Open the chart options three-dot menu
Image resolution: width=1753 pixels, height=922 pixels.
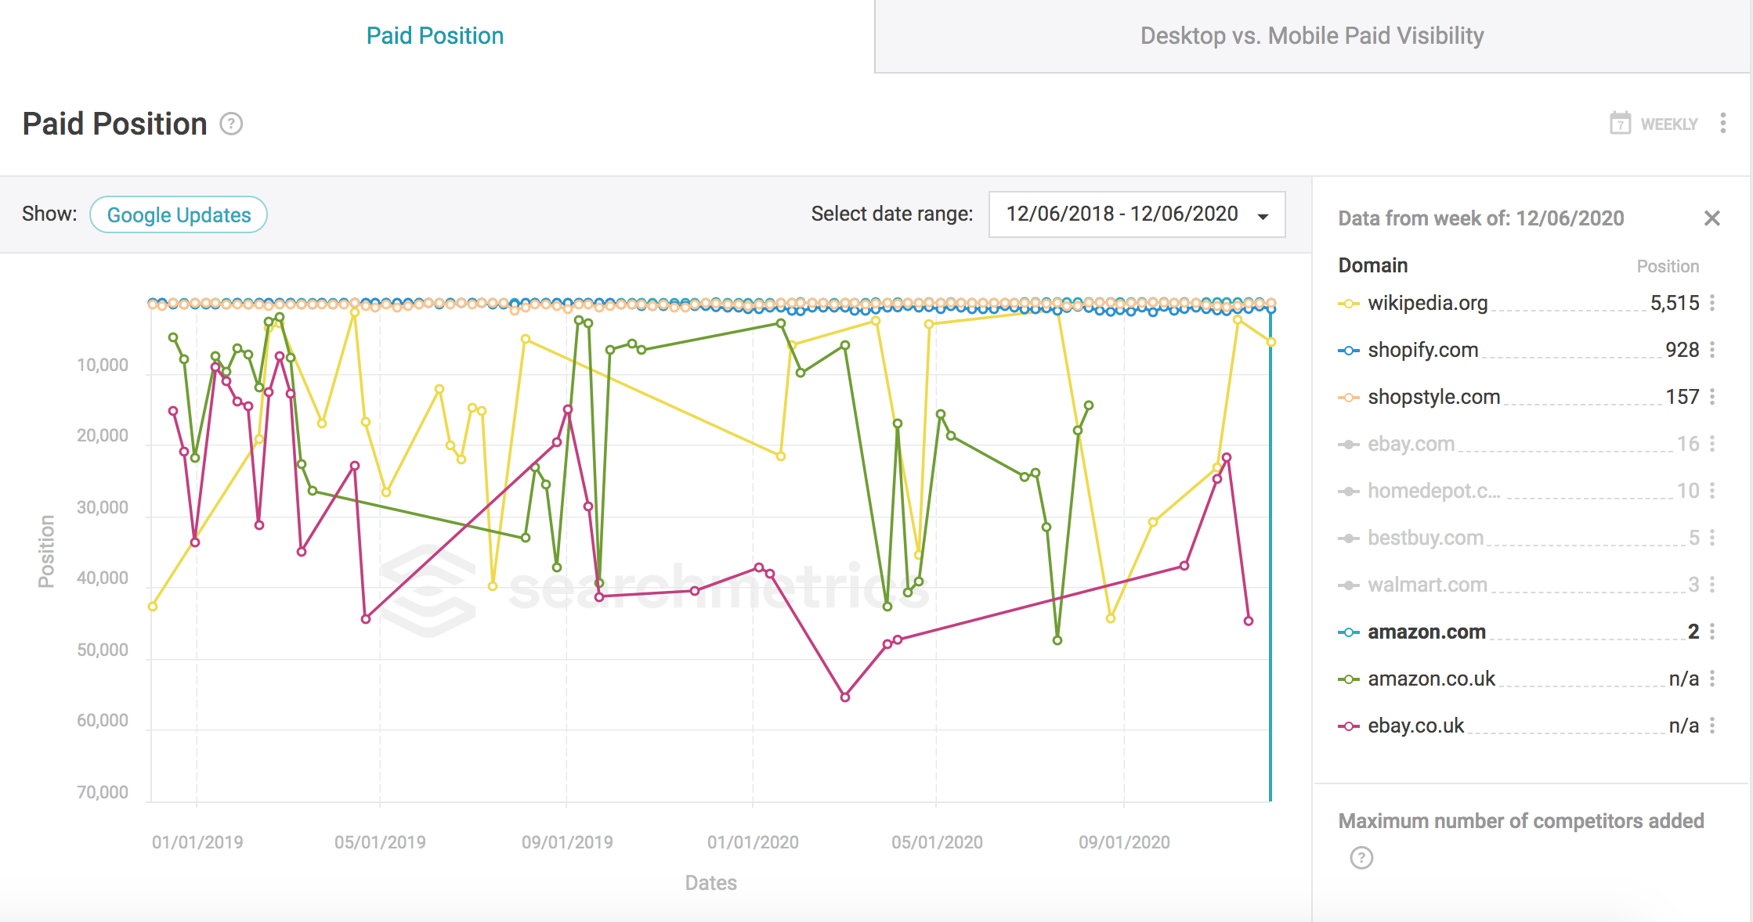tap(1722, 123)
